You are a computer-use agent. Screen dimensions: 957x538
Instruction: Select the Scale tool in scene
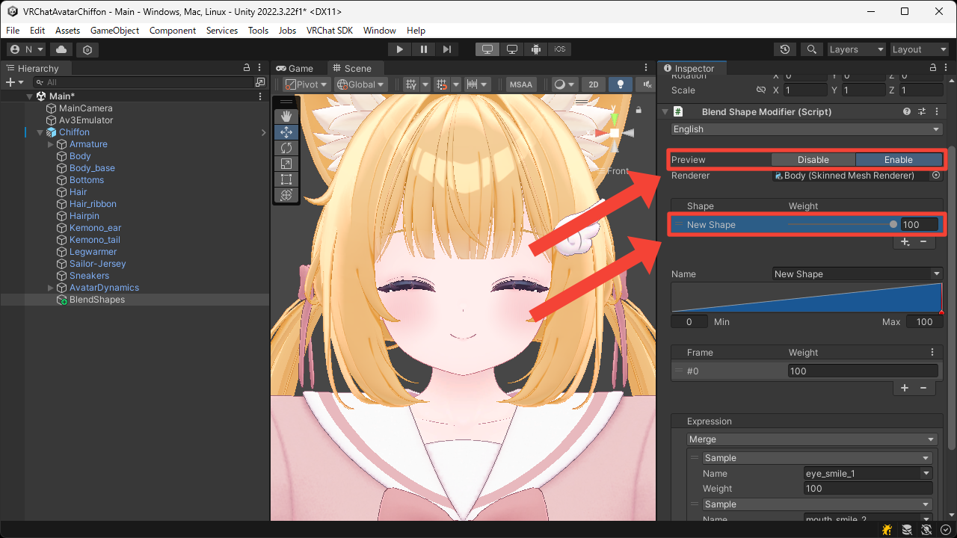pos(286,164)
